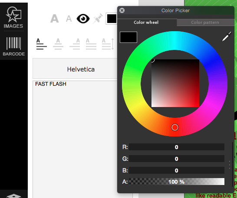Click the black text color swatch in toolbar

(x=112, y=19)
